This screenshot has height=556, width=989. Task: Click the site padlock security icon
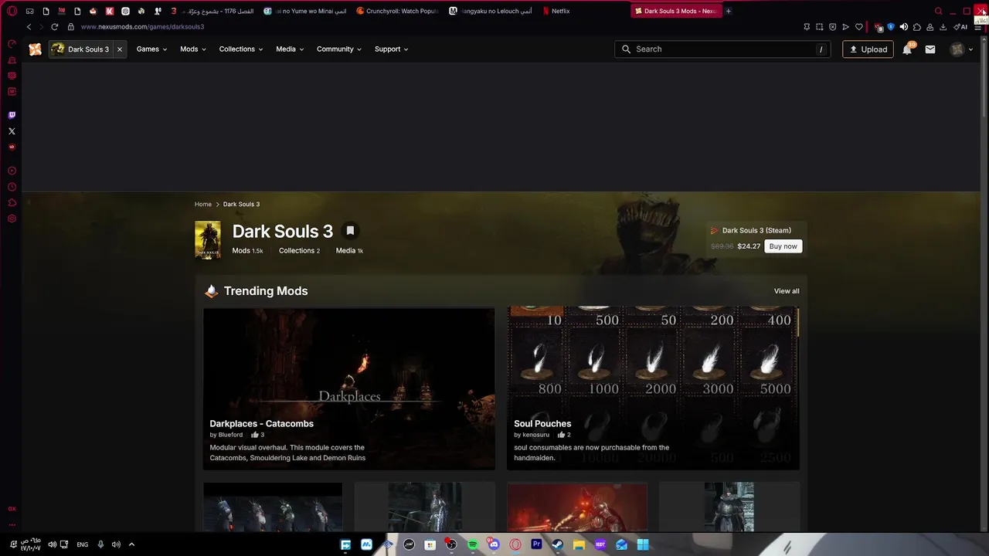click(x=71, y=27)
